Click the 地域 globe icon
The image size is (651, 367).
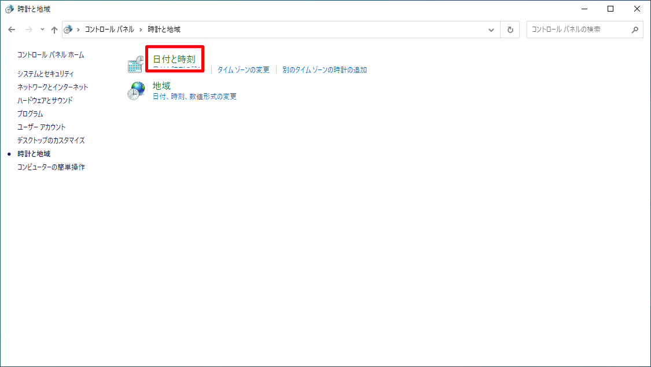(x=135, y=91)
